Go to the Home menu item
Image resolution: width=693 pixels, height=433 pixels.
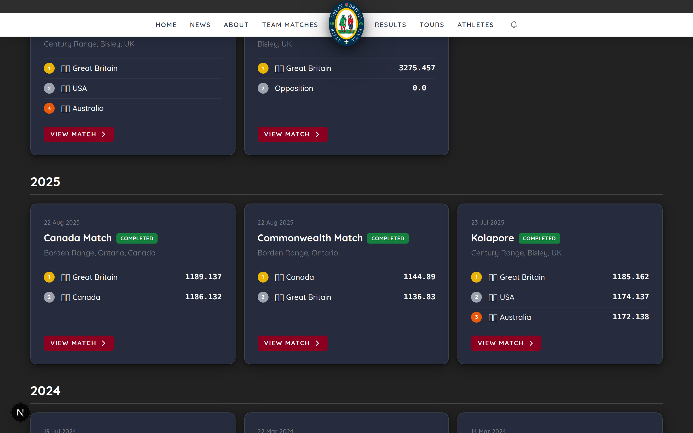click(166, 25)
